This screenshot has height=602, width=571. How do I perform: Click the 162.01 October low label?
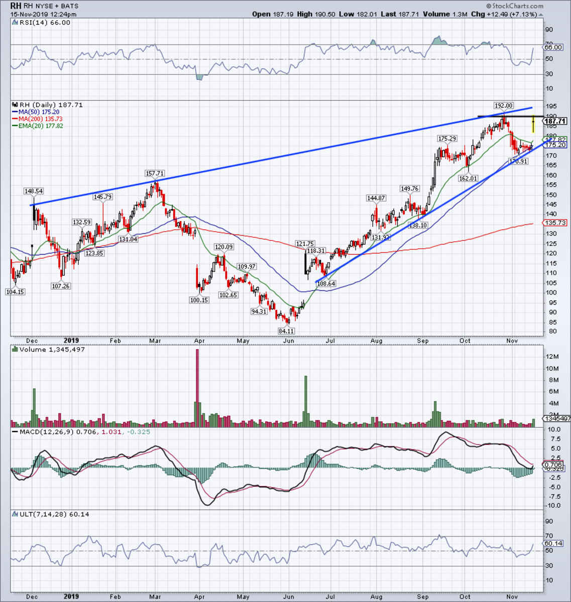pos(467,178)
